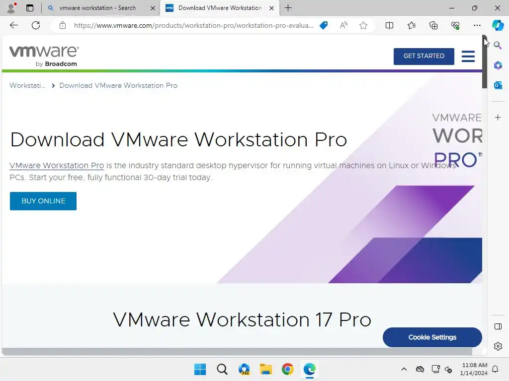Click the Microsoft Edge taskbar icon
509x381 pixels.
(x=309, y=369)
